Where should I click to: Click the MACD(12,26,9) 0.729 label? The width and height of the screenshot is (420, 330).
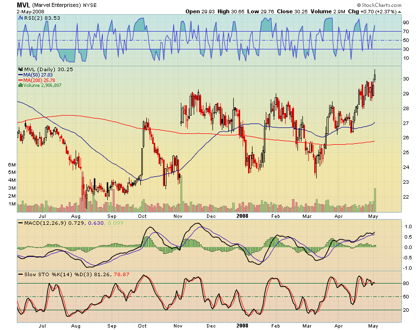pos(54,223)
